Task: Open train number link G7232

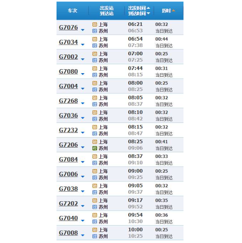Action: point(68,130)
